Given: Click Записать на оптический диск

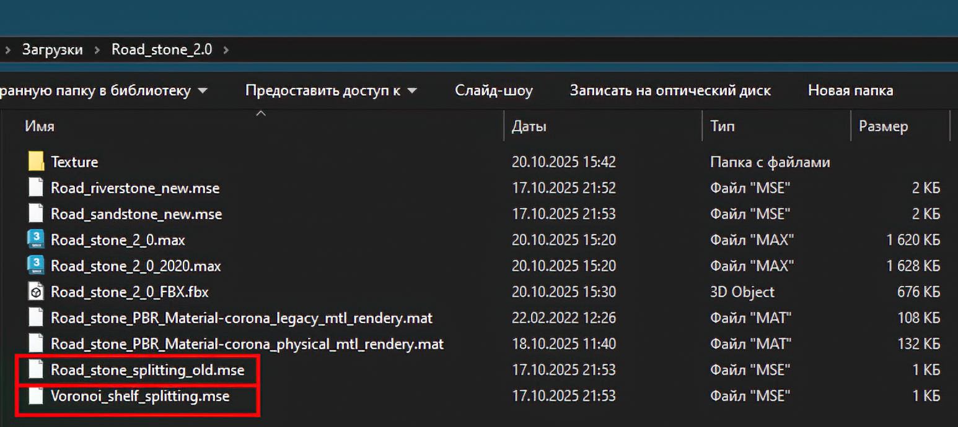Looking at the screenshot, I should coord(670,90).
